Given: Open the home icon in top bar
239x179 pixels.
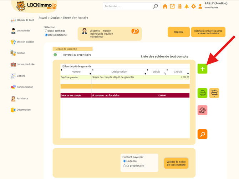Looking at the screenshot, I should 165,6.
